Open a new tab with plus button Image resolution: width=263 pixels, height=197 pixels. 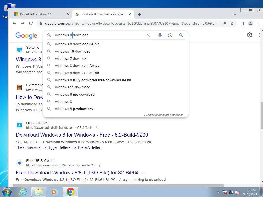(139, 14)
